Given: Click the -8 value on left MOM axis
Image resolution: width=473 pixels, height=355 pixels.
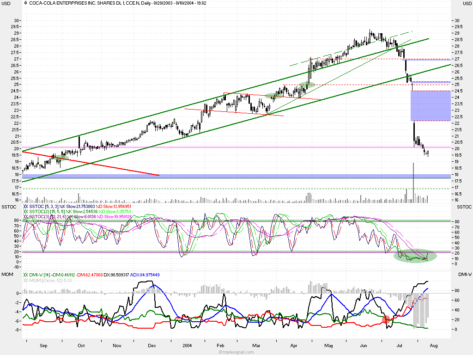Looking at the screenshot, I should tap(17, 330).
